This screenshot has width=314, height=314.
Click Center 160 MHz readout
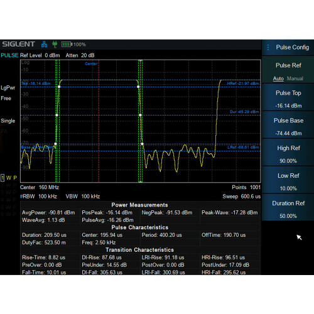pyautogui.click(x=40, y=187)
